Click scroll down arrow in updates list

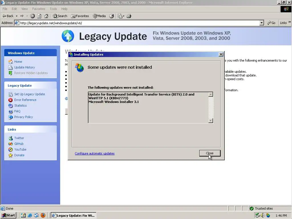211,121
